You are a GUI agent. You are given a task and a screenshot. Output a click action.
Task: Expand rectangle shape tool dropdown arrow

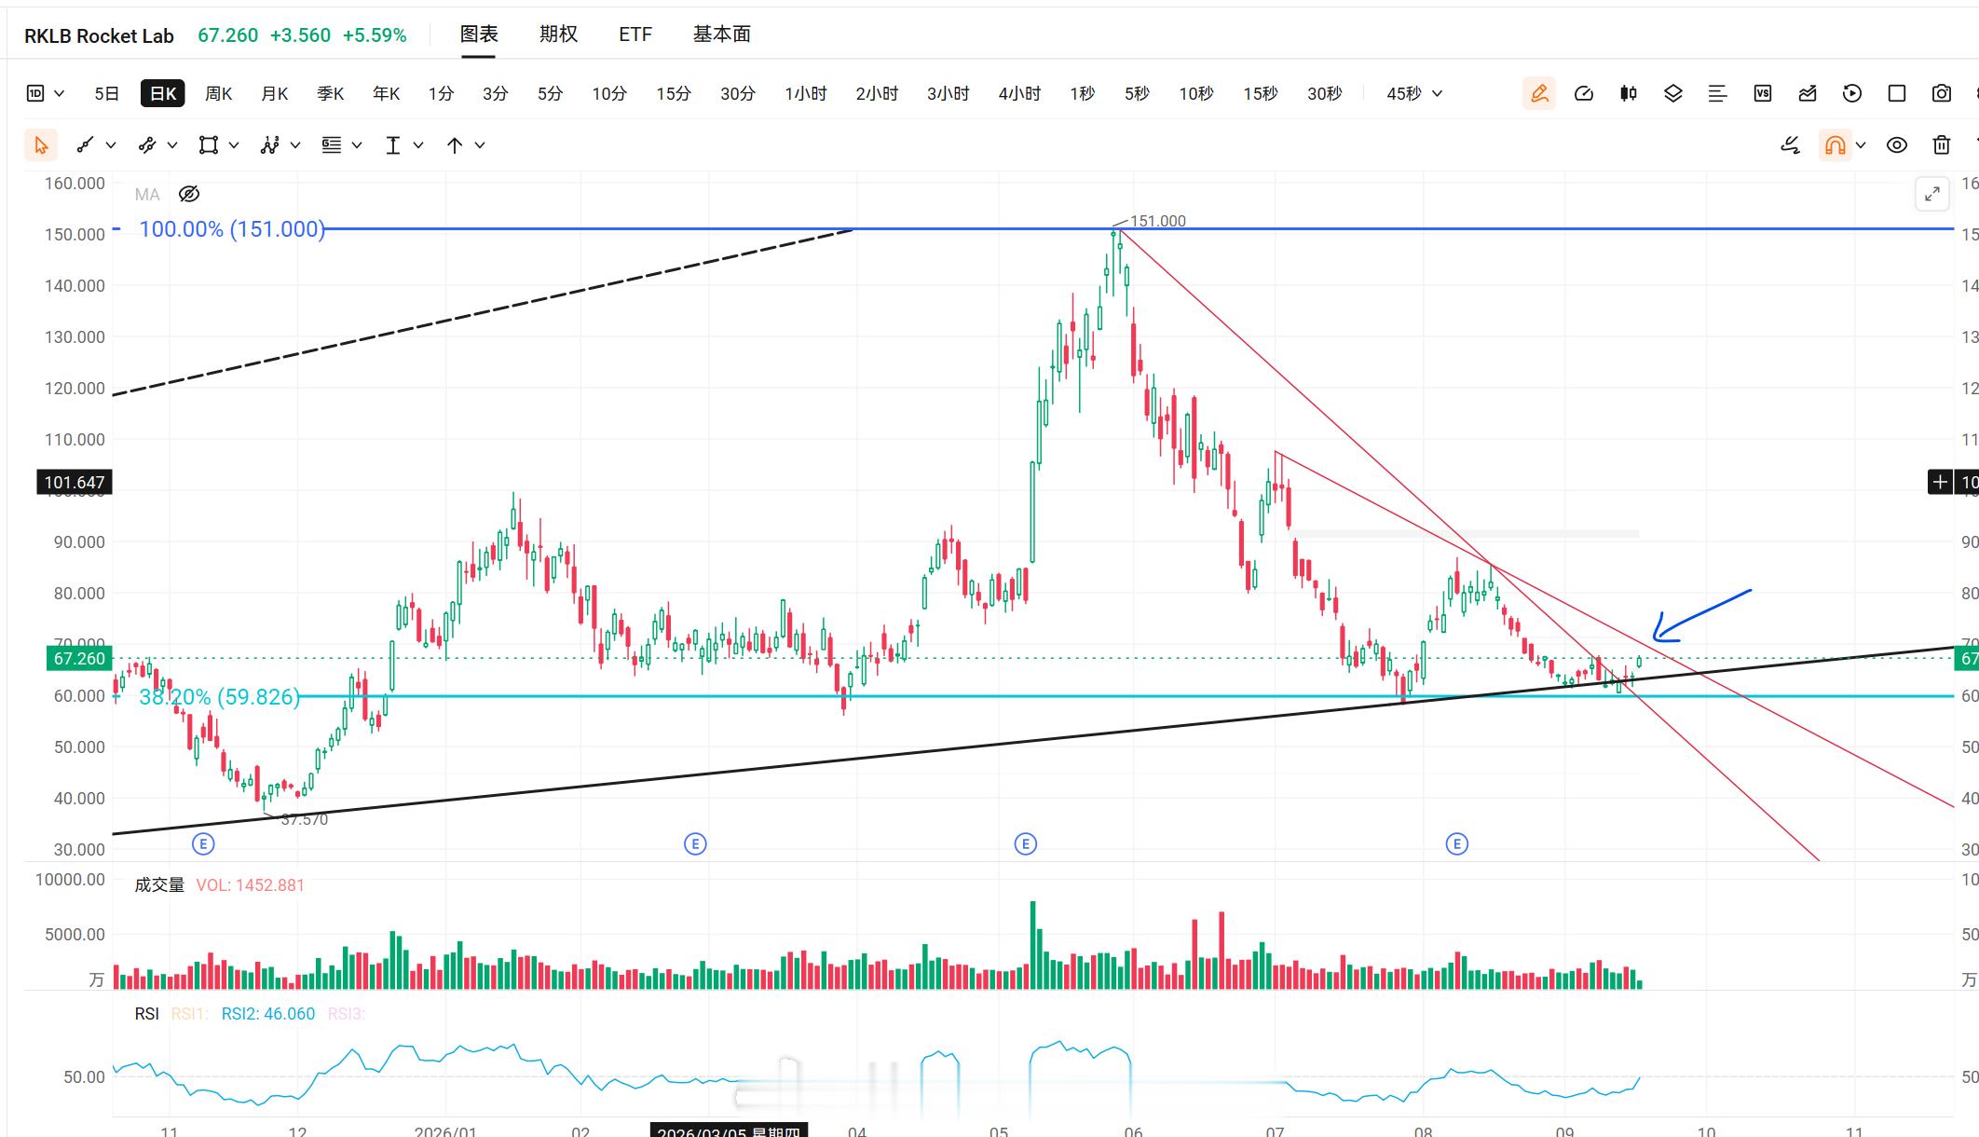tap(234, 145)
